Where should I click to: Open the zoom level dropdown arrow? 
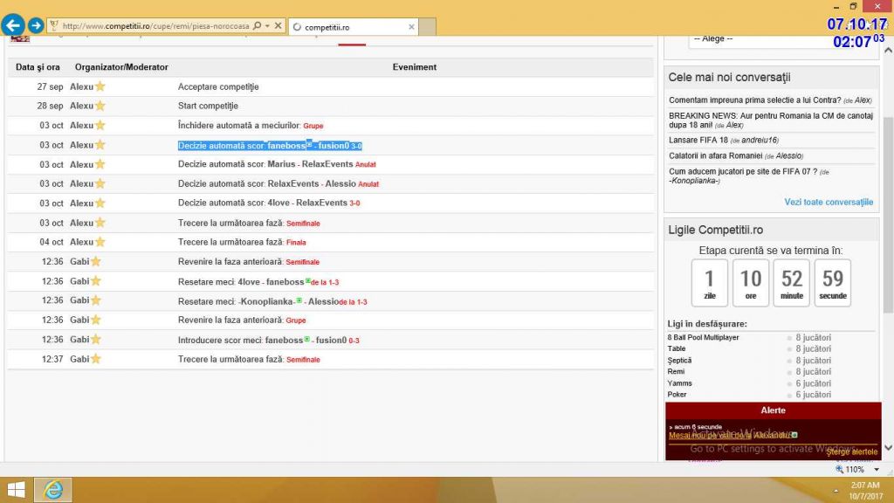[x=873, y=469]
